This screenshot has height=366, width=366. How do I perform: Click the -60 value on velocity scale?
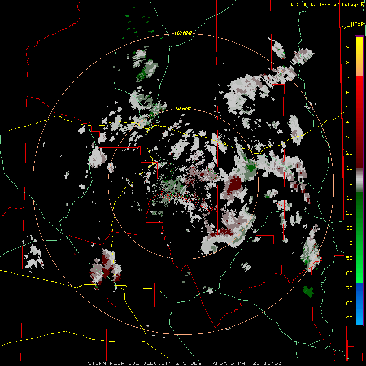click(x=348, y=273)
